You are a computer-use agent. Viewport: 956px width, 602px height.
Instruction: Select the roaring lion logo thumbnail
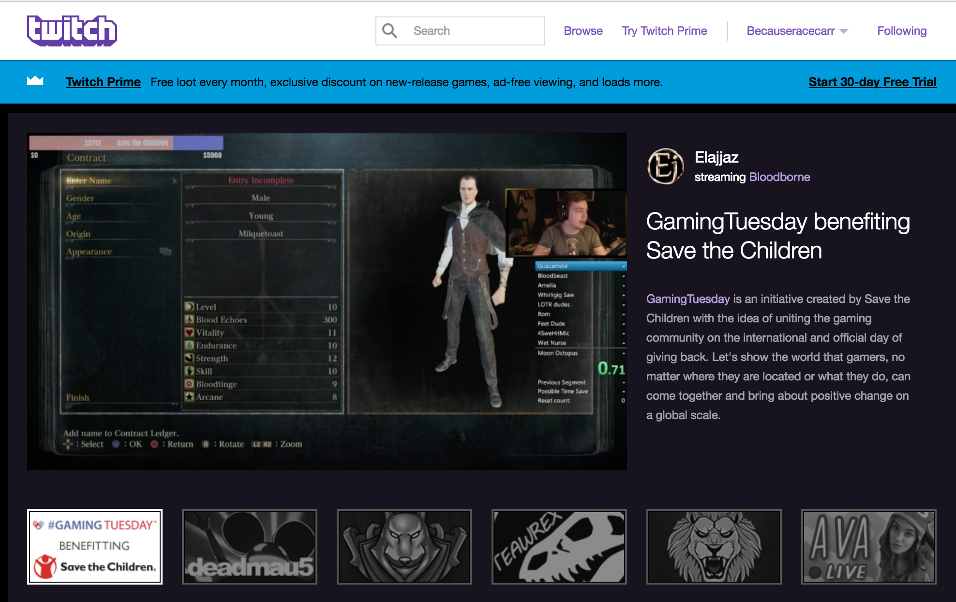click(714, 547)
